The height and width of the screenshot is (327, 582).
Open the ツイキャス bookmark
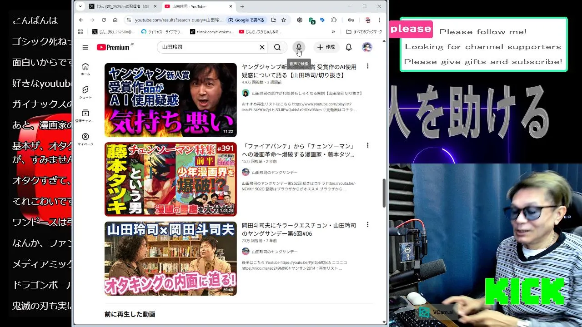(162, 32)
